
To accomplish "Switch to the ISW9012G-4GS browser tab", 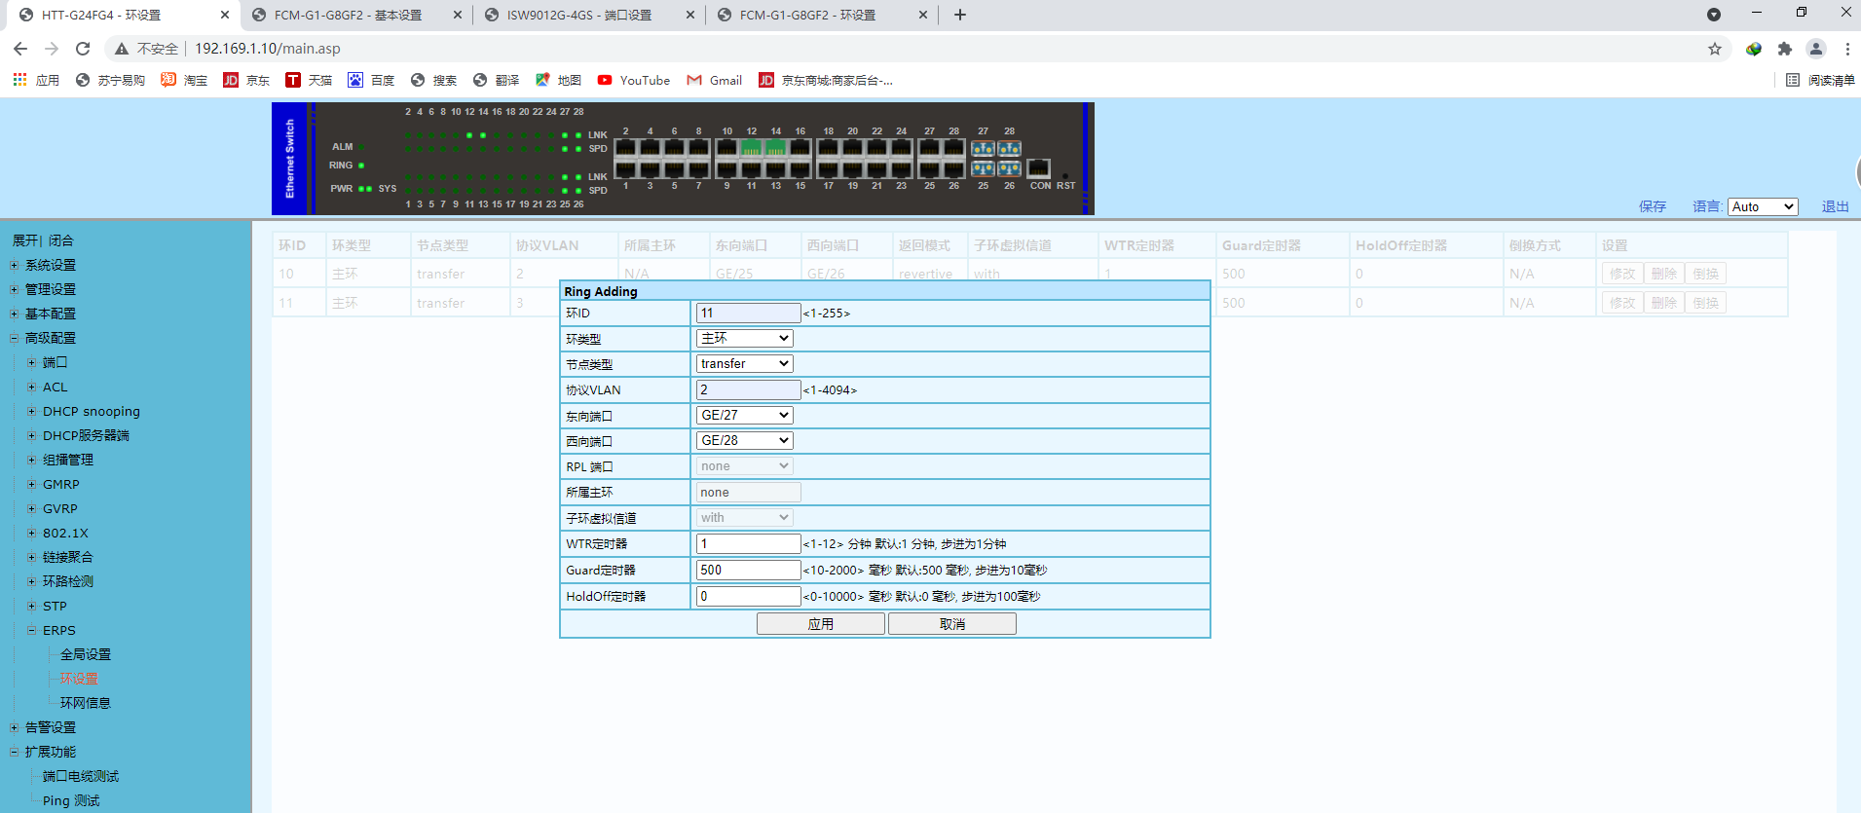I will (578, 15).
